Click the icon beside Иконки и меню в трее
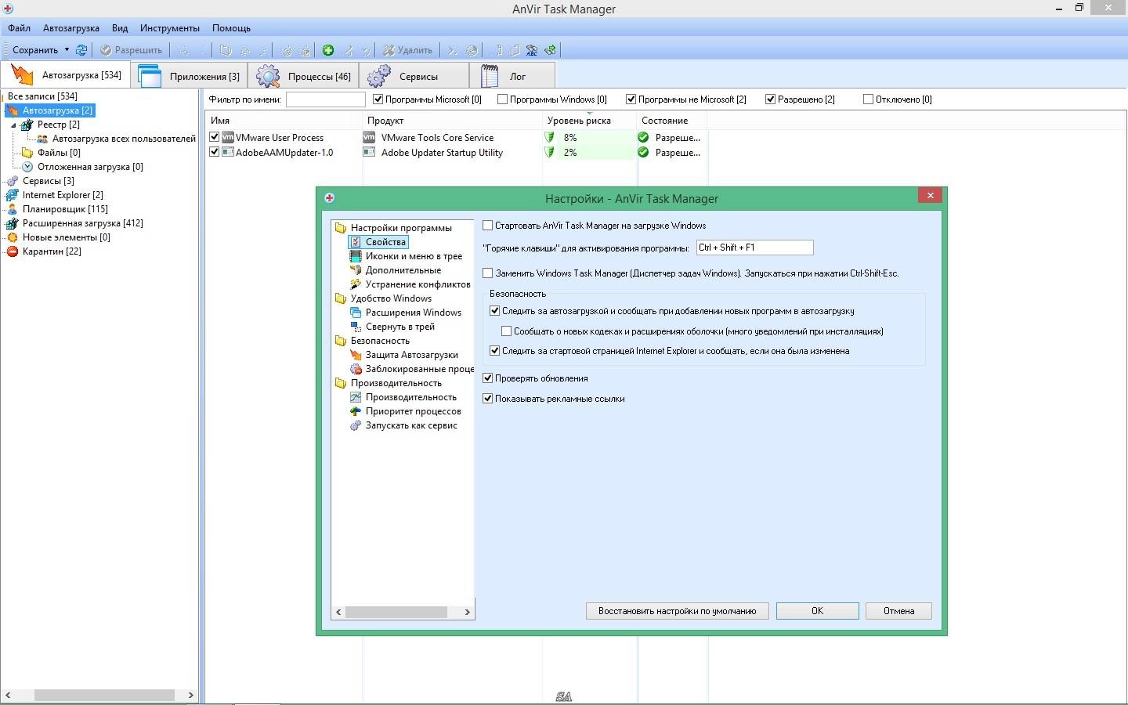Screen dimensions: 1128x705 pos(356,256)
